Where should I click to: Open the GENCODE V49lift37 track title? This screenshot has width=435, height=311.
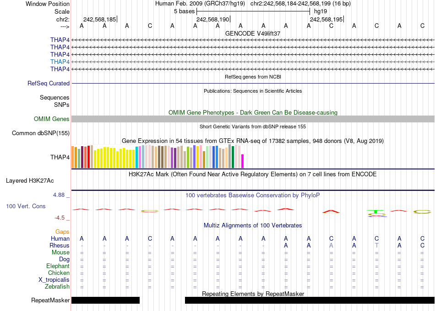coord(253,33)
